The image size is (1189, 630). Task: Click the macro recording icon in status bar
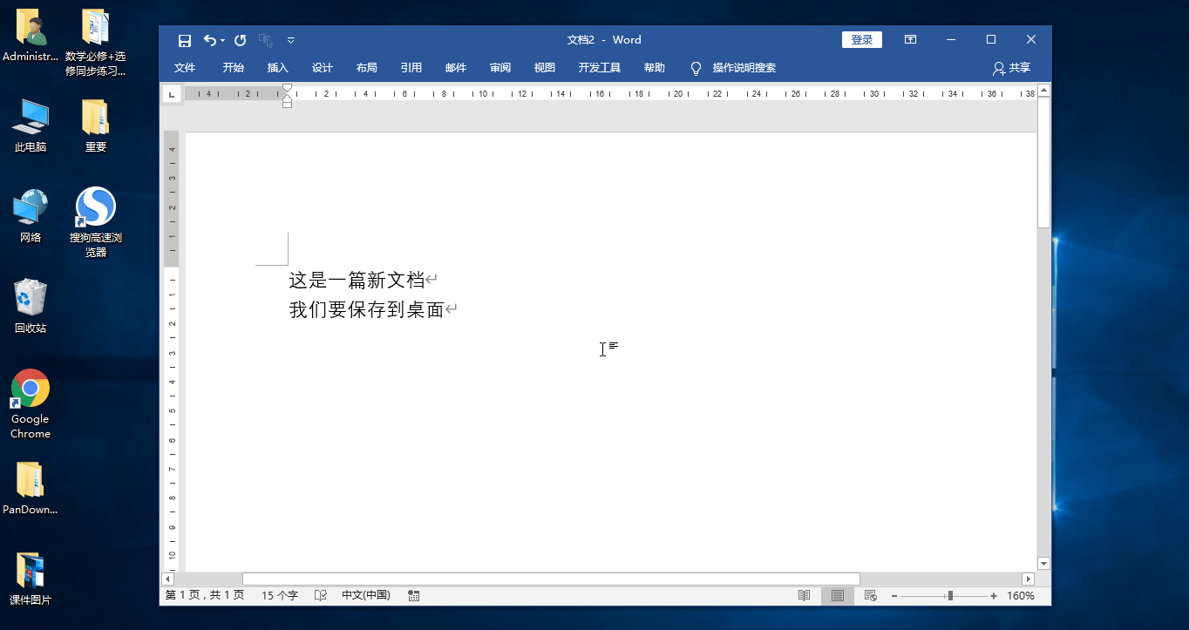coord(413,595)
